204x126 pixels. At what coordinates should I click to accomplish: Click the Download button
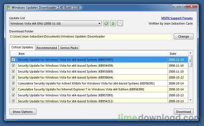[x=183, y=112]
